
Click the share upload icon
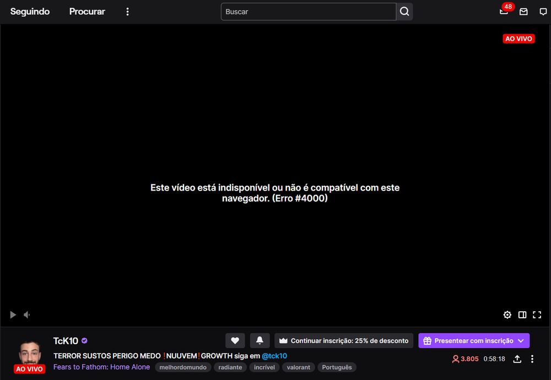[x=517, y=359]
